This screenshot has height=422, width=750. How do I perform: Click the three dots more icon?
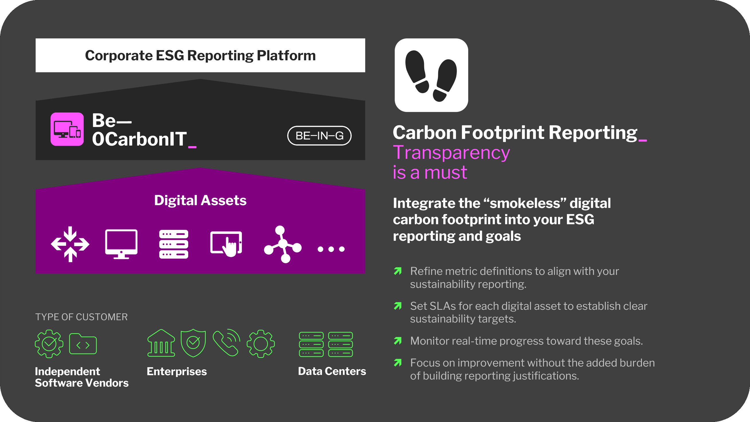coord(331,249)
